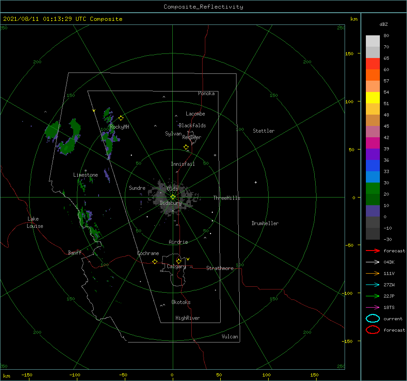This screenshot has height=381, width=407.
Task: Click the Airdrie city label
Action: pyautogui.click(x=178, y=242)
